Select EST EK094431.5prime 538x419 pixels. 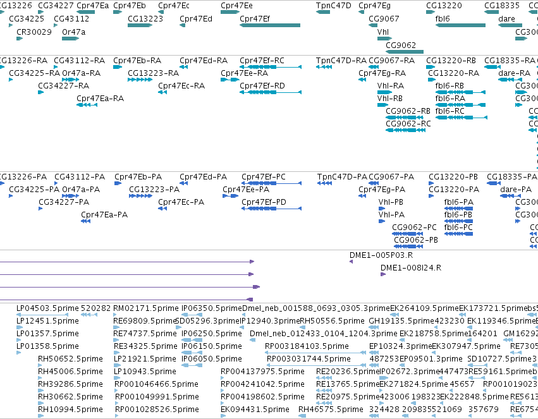223,416
